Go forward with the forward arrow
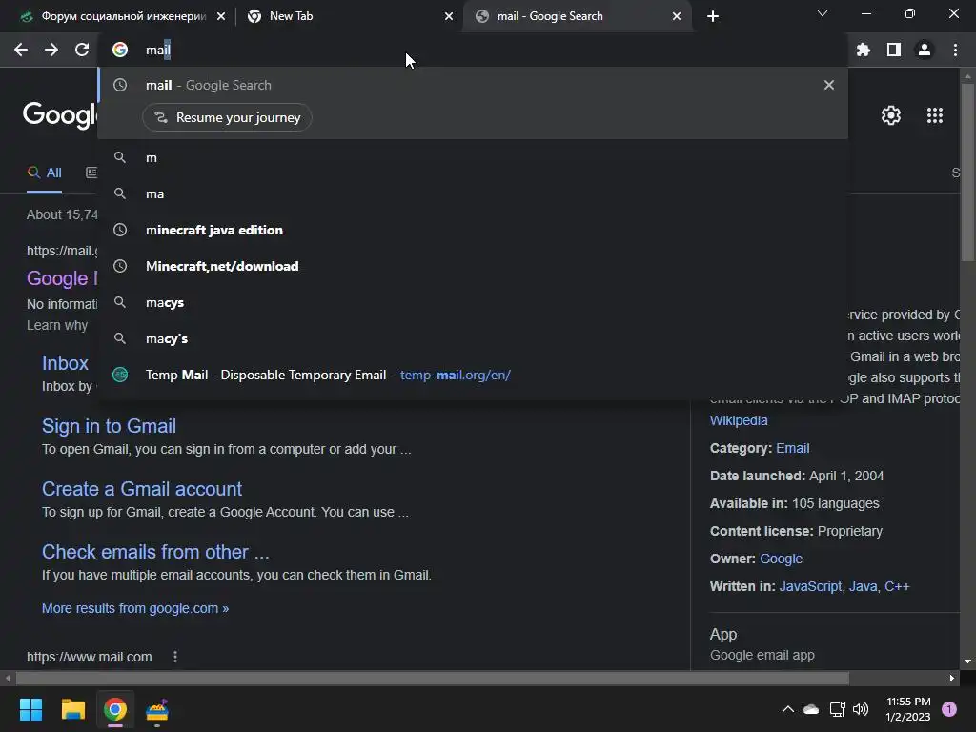976x732 pixels. (x=51, y=50)
